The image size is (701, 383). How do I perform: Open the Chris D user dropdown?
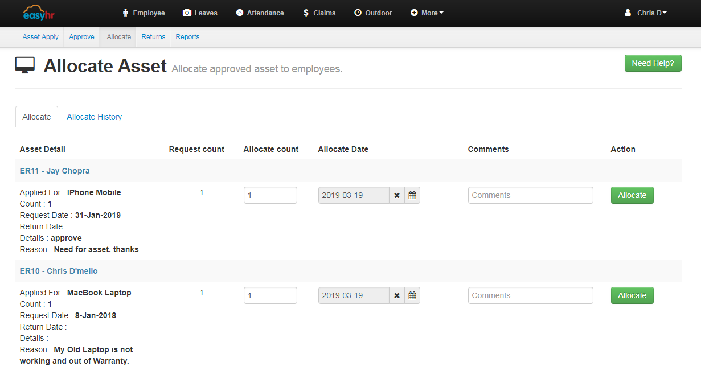[646, 13]
